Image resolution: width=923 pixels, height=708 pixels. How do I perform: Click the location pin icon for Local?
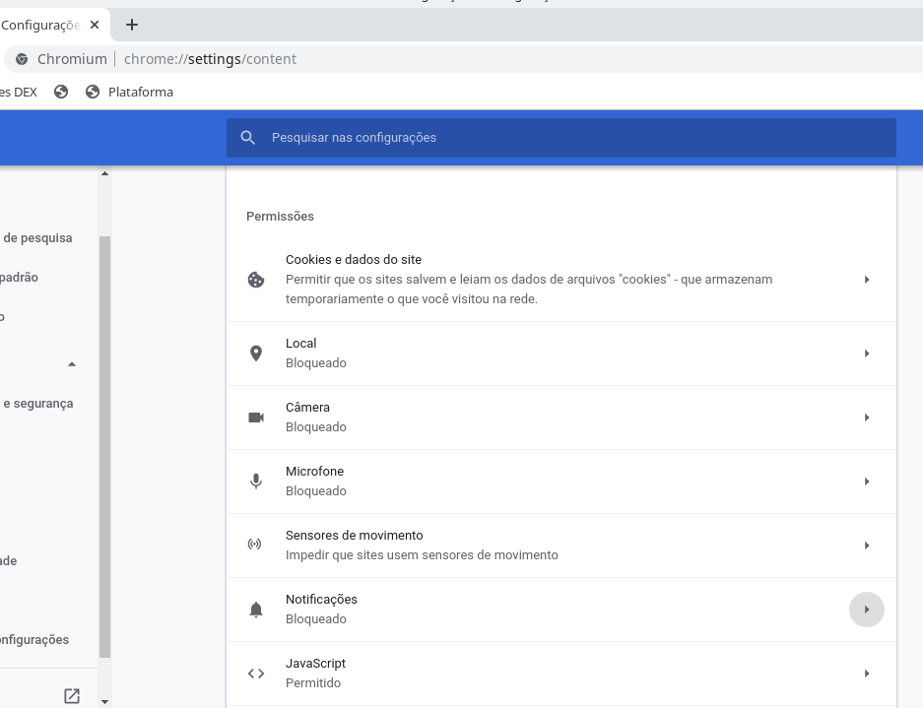[256, 354]
